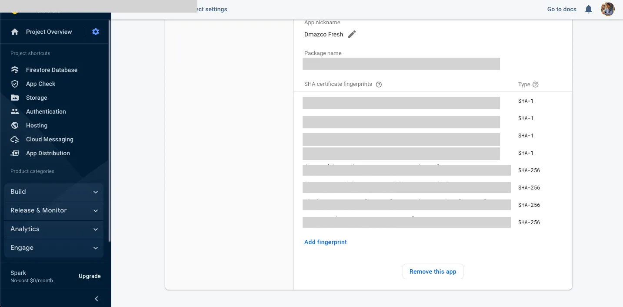Click the Project Overview home icon
Screen dimensions: 623x307
[15, 32]
